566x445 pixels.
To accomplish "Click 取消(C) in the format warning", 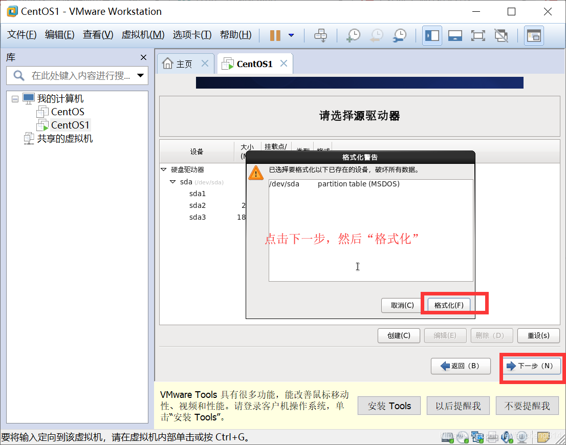I will (x=402, y=306).
